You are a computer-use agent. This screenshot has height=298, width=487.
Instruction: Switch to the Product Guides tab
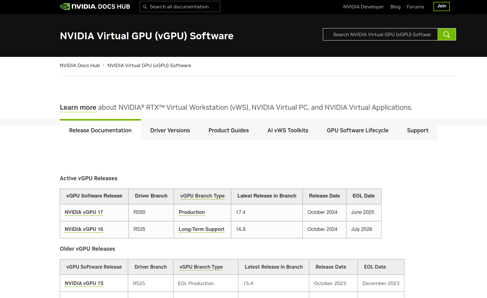coord(228,130)
